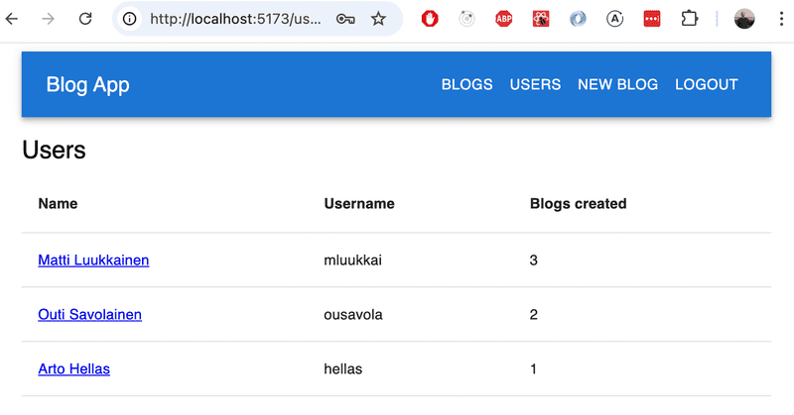Open the Chrome profile avatar
This screenshot has width=794, height=415.
pos(744,19)
